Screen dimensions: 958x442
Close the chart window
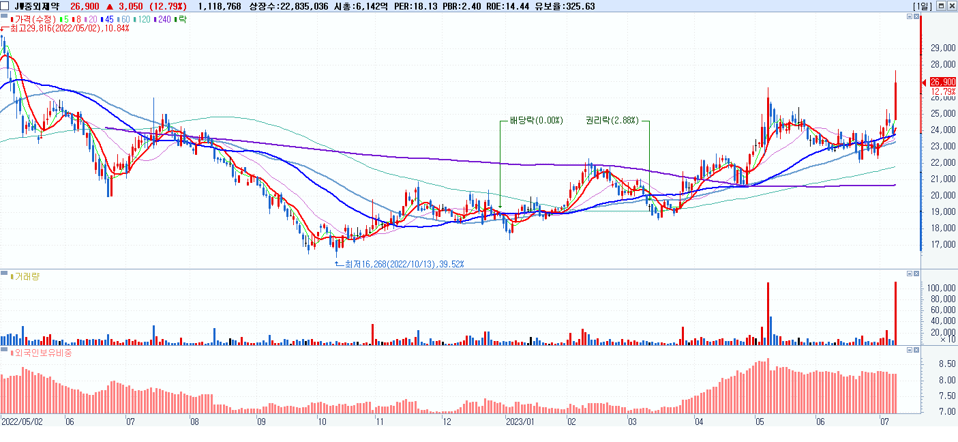pos(951,6)
